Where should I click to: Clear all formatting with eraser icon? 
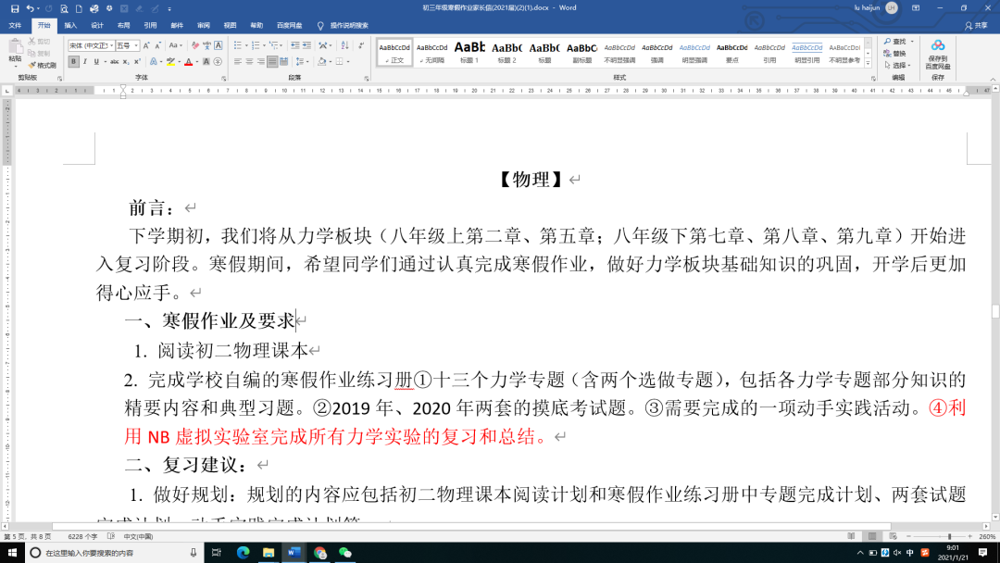click(x=195, y=45)
